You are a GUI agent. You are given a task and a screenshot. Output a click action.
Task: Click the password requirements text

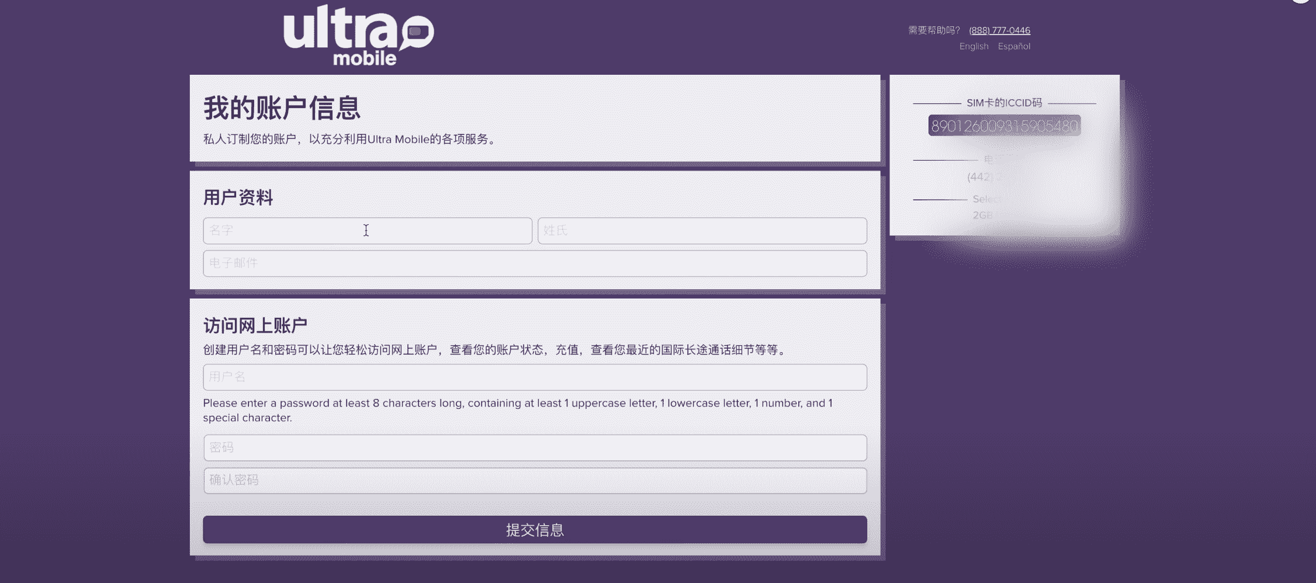518,410
